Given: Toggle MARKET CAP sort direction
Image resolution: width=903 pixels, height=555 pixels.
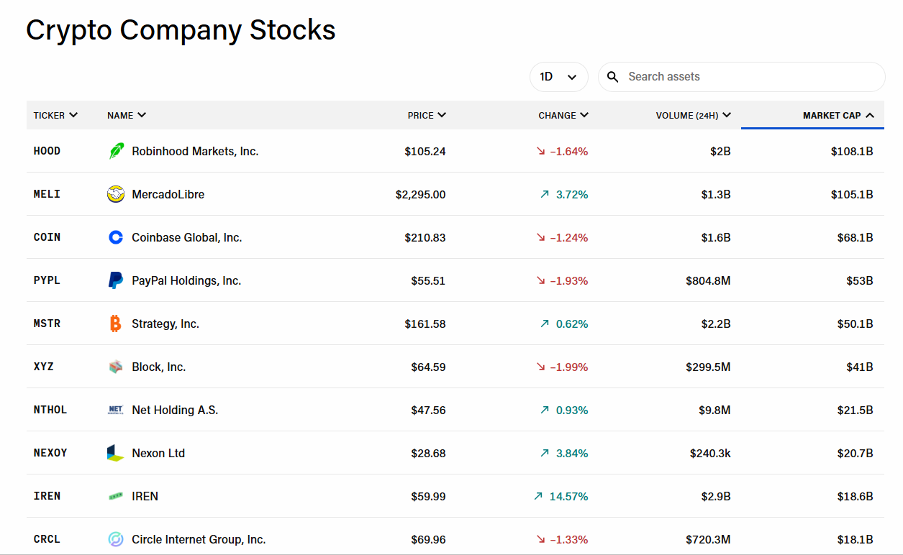Looking at the screenshot, I should pos(838,115).
